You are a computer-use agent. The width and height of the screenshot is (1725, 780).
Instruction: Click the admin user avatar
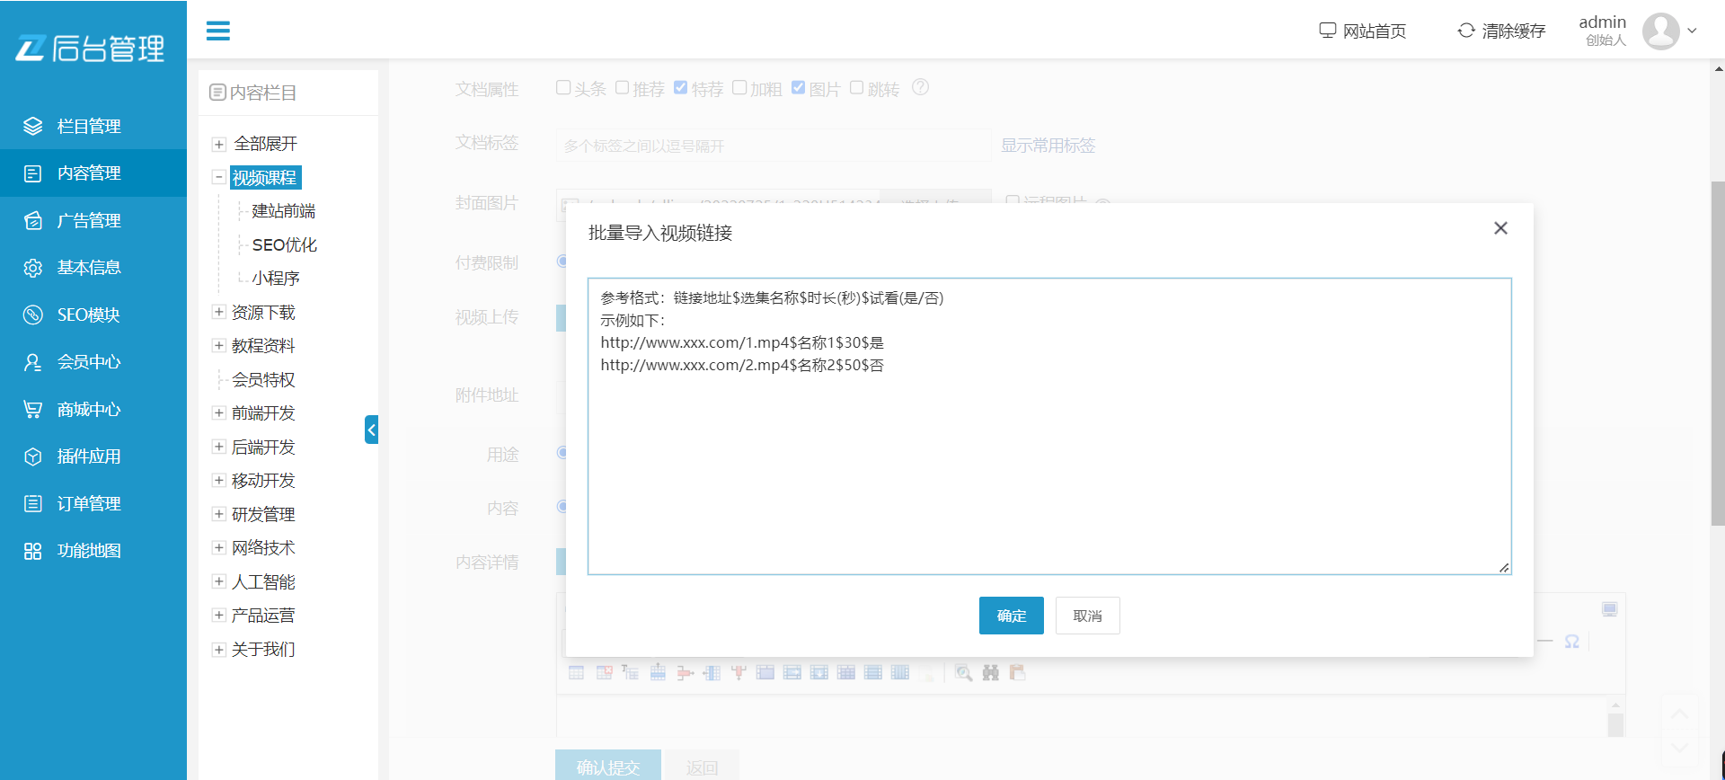point(1660,31)
